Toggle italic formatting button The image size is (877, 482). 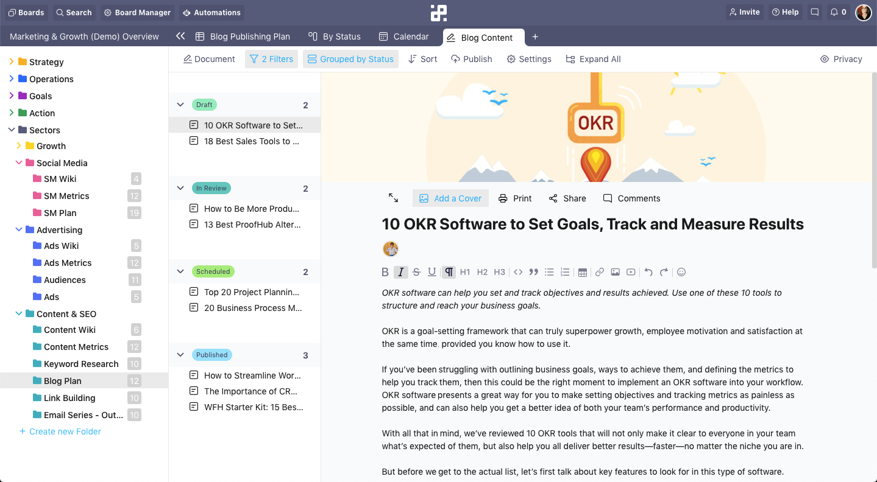click(400, 272)
